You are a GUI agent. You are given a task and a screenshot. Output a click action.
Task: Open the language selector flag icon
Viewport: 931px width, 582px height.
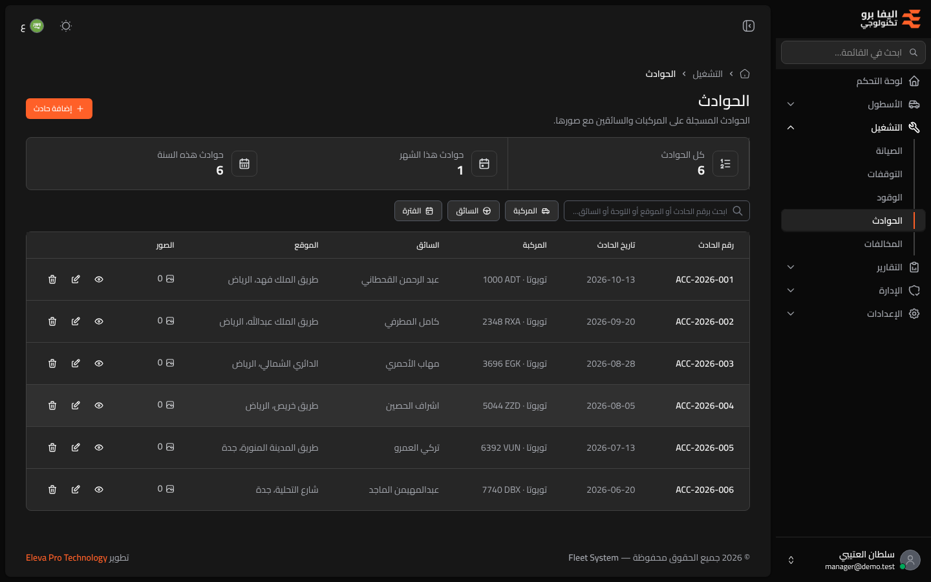[37, 26]
